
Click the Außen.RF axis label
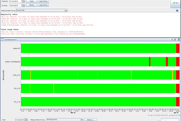pyautogui.click(x=16, y=48)
